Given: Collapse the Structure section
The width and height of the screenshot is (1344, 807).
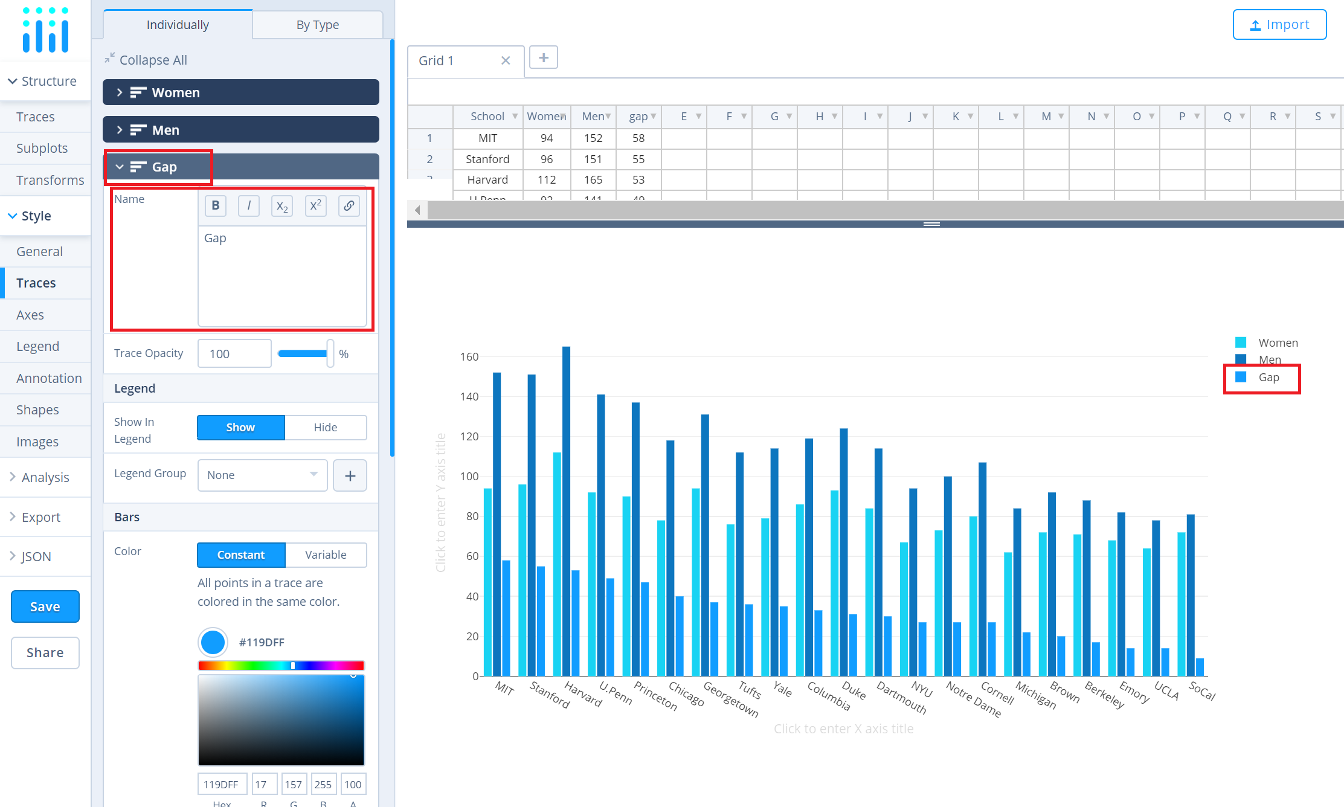Looking at the screenshot, I should [x=45, y=81].
